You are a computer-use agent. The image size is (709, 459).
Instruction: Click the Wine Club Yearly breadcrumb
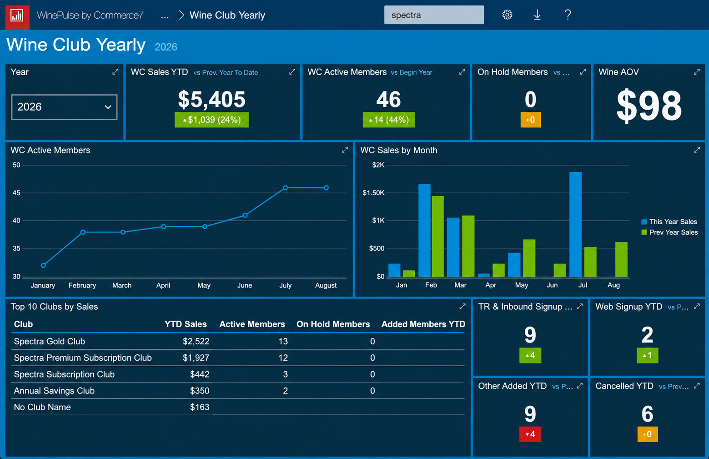(227, 15)
